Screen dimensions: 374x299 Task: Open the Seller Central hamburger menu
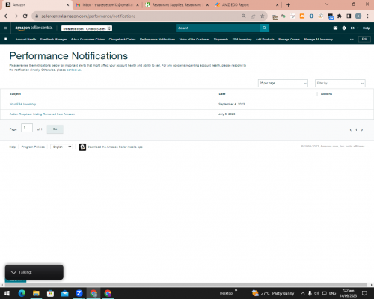click(5, 28)
